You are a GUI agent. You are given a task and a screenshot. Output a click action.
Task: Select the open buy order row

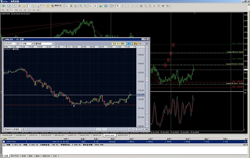[x=124, y=142]
